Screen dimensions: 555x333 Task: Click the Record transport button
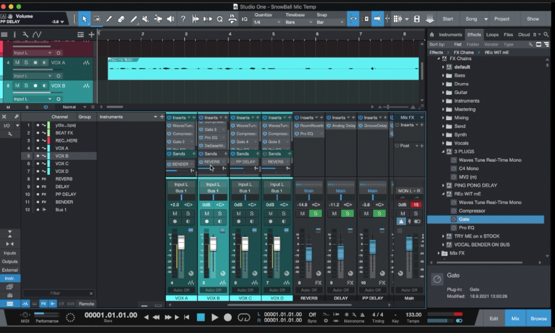point(228,317)
